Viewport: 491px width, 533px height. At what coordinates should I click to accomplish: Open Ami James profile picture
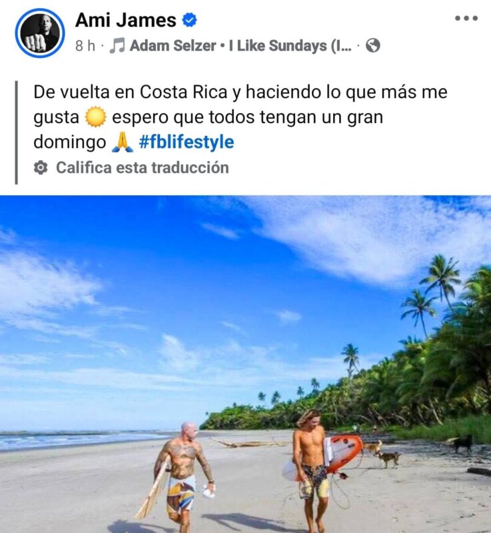pos(40,33)
